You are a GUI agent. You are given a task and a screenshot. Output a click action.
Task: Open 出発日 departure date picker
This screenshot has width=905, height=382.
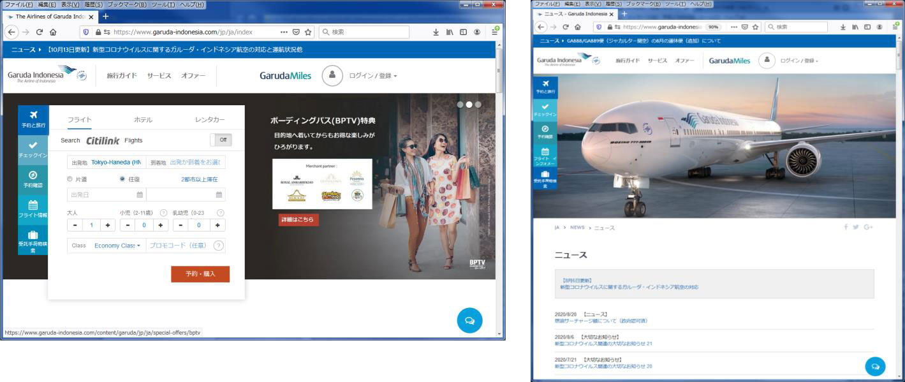point(107,195)
